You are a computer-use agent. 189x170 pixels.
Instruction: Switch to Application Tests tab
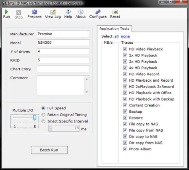pos(114,29)
